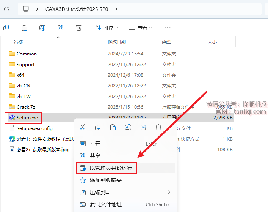The width and height of the screenshot is (268, 212).
Task: Click the This PC monitor icon in breadcrumb
Action: (x=26, y=9)
